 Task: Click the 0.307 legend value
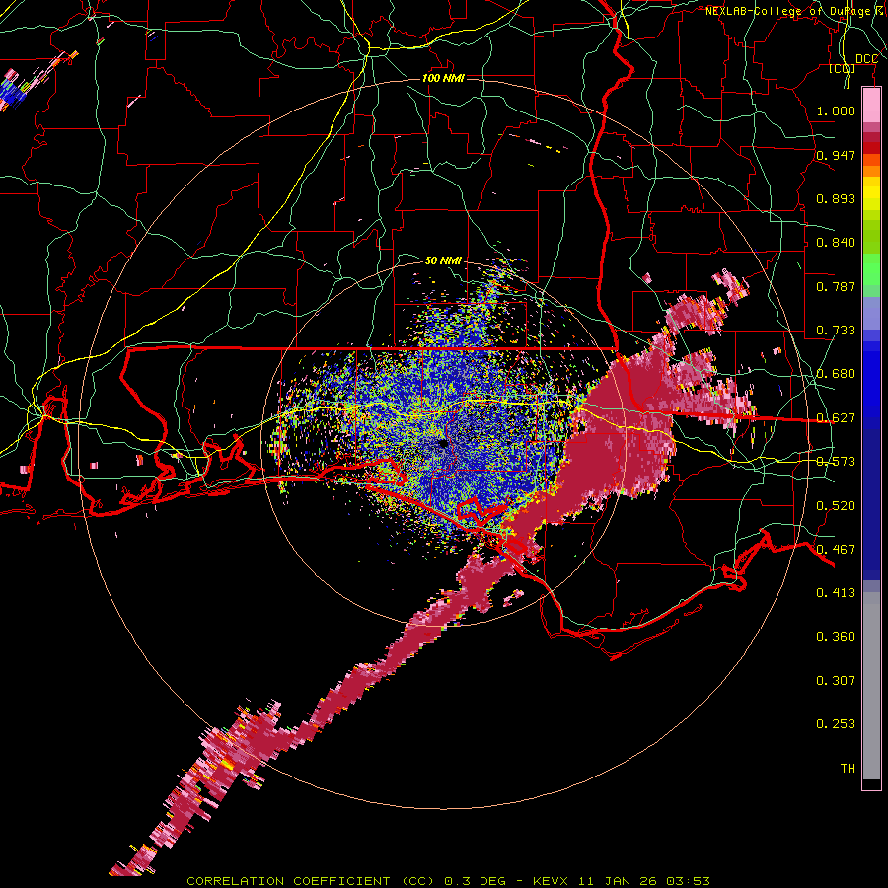836,681
